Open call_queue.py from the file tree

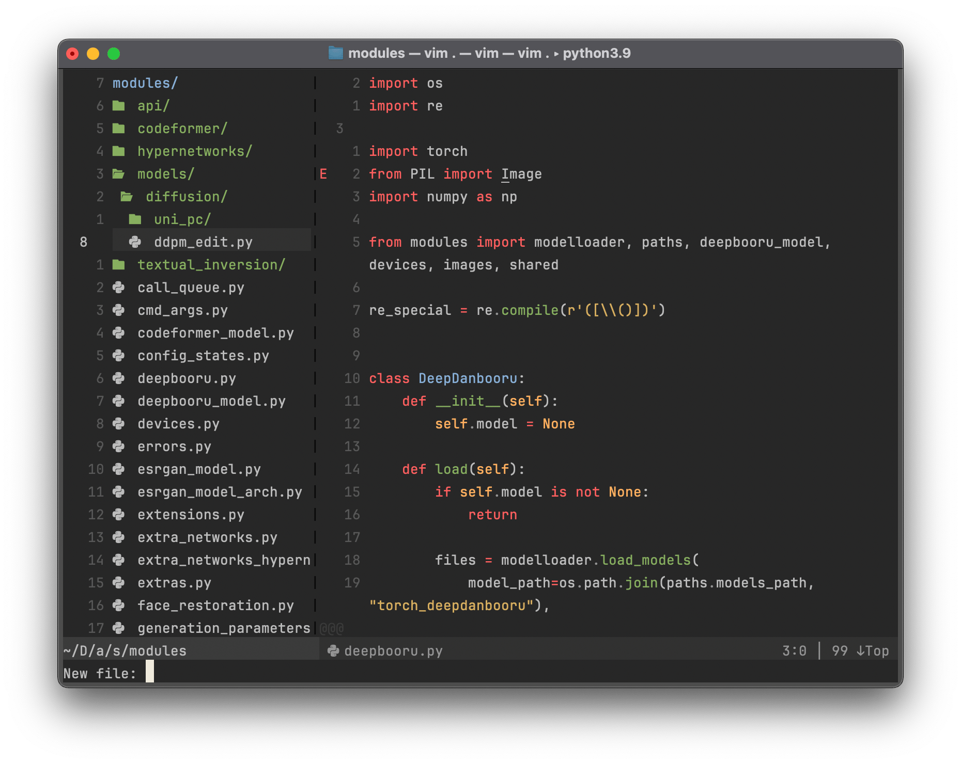point(191,288)
